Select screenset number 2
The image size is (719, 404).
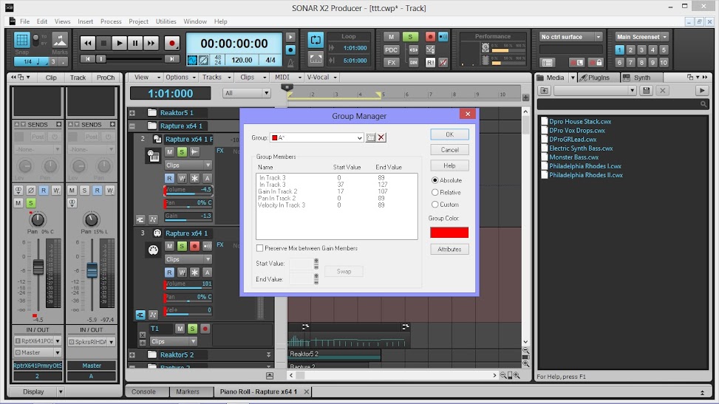pyautogui.click(x=630, y=50)
